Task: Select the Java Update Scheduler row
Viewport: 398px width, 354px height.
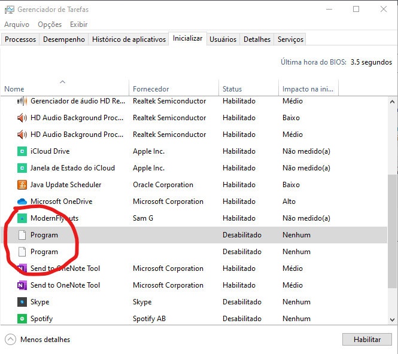Action: coord(194,185)
